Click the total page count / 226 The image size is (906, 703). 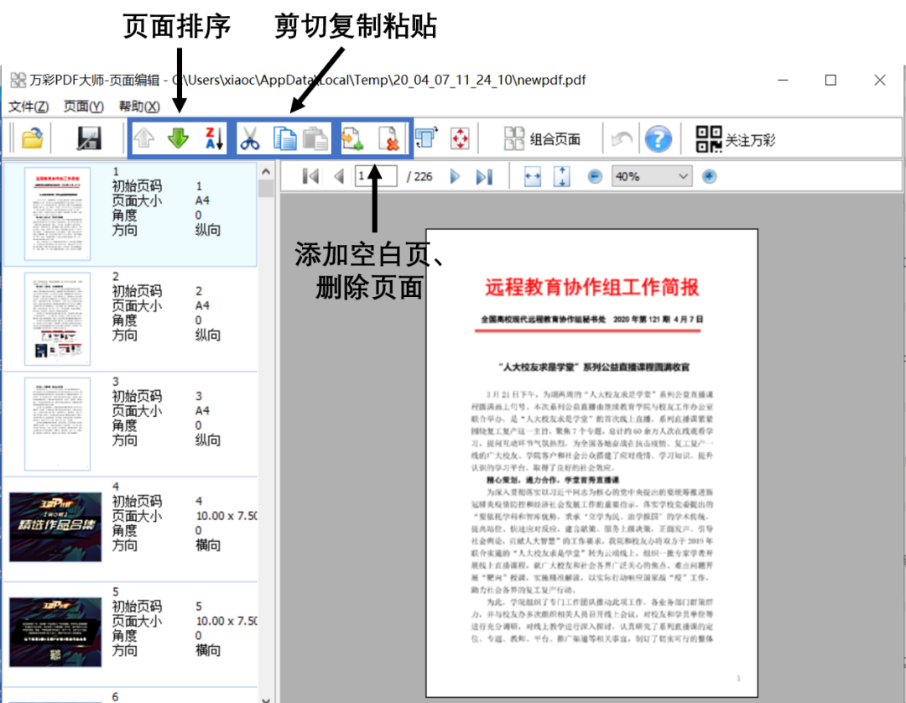[x=419, y=177]
